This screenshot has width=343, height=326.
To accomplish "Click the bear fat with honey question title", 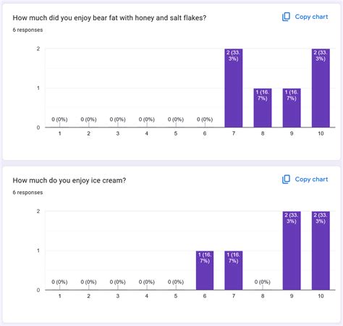I will [x=109, y=18].
